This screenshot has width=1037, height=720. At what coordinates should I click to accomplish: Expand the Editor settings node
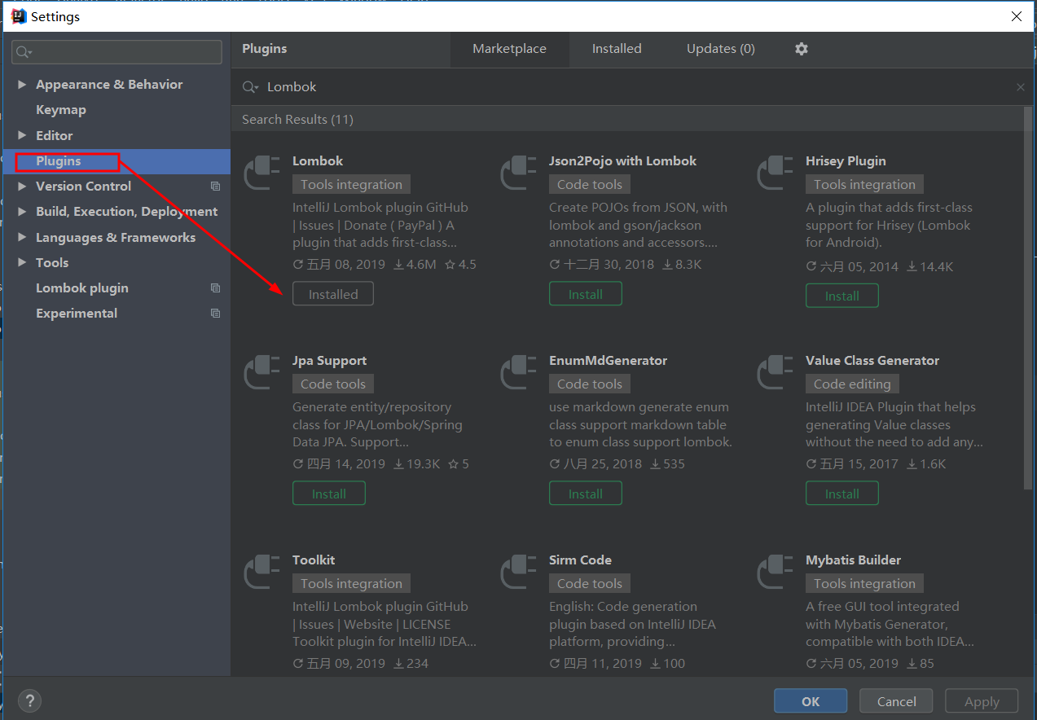[22, 135]
